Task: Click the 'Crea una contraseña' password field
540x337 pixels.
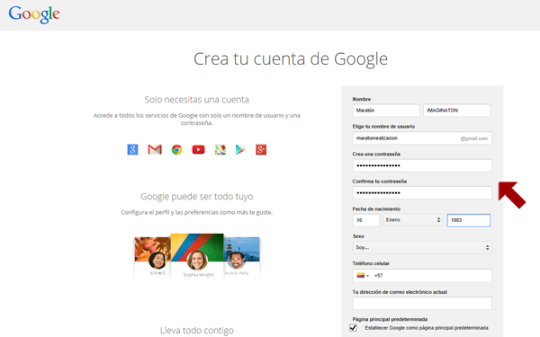Action: 422,165
